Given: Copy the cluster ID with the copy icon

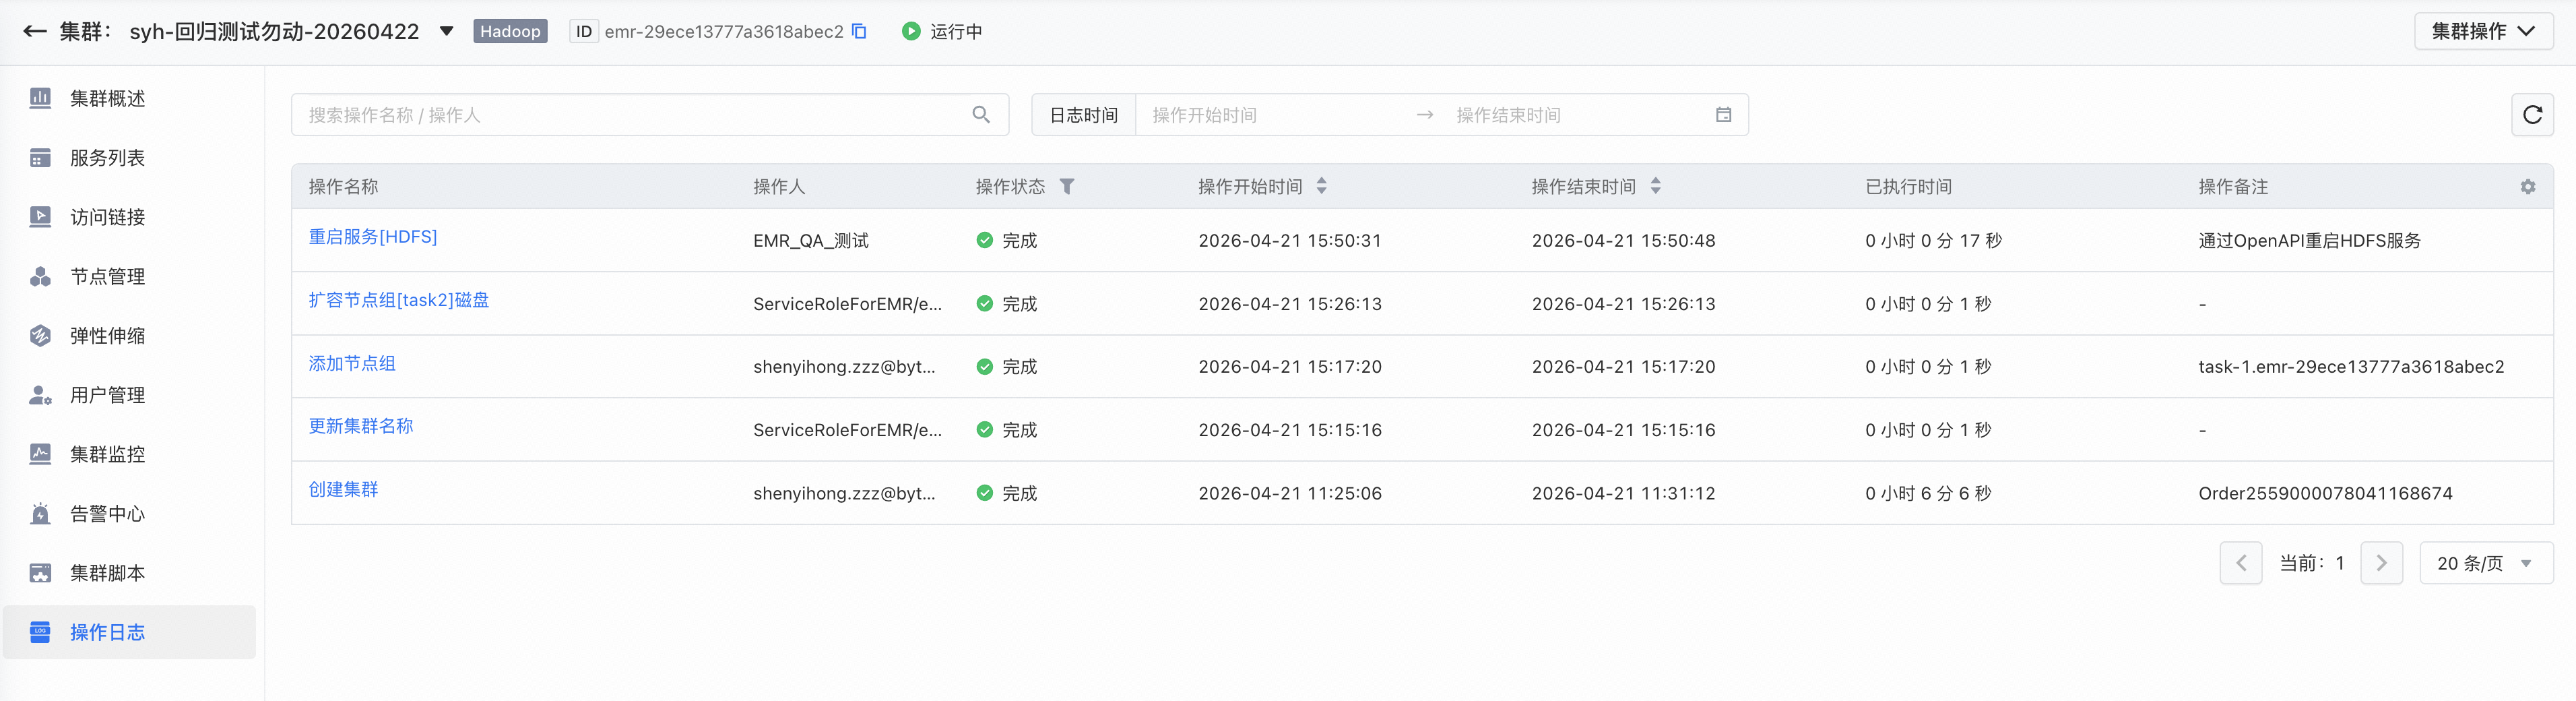Looking at the screenshot, I should tap(859, 31).
